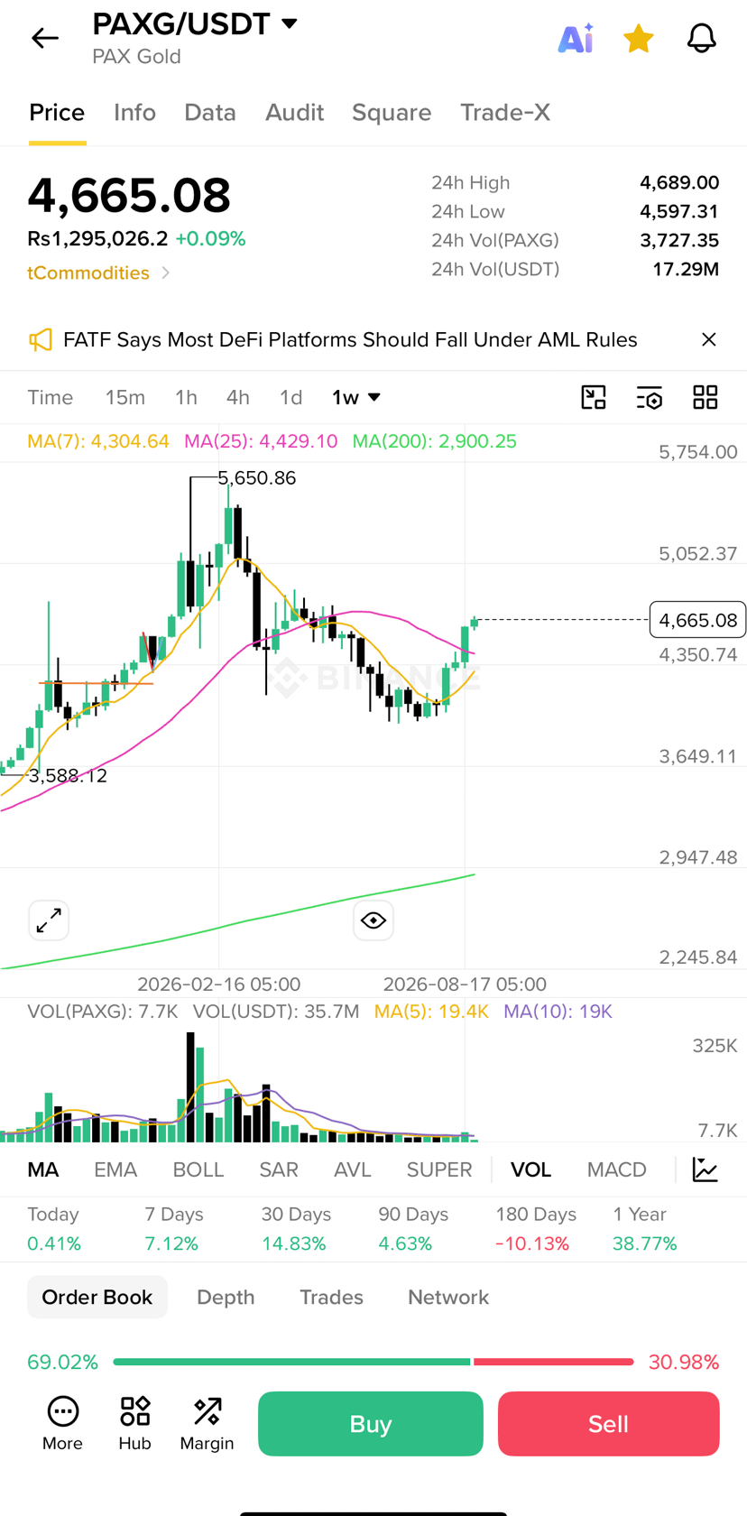The image size is (747, 1516).
Task: Select the SUPER indicator
Action: coord(439,1169)
